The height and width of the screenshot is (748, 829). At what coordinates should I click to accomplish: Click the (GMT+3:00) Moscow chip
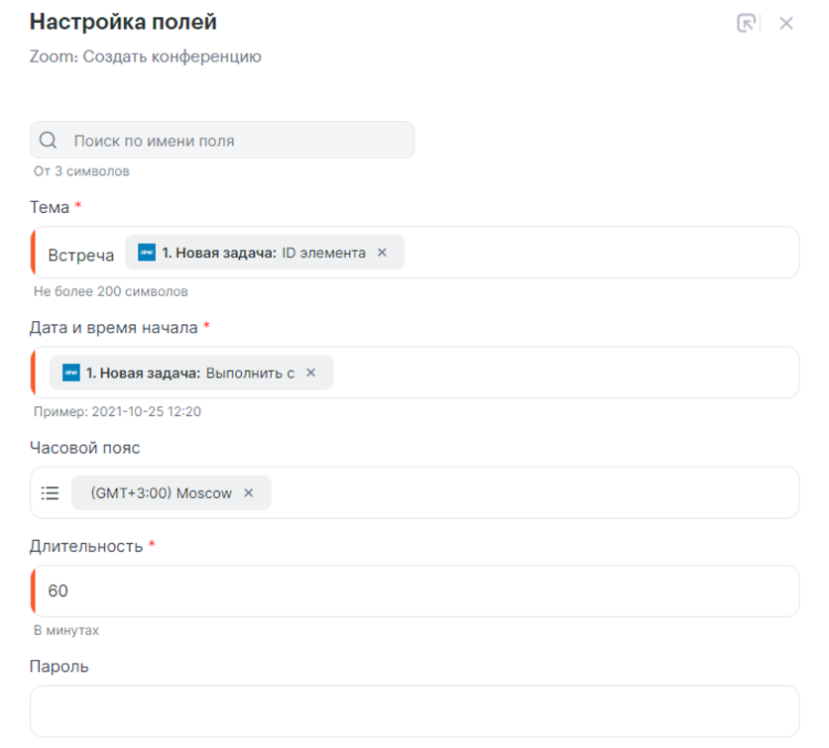point(161,492)
